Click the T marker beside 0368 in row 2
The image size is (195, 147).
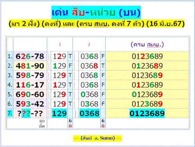point(103,66)
